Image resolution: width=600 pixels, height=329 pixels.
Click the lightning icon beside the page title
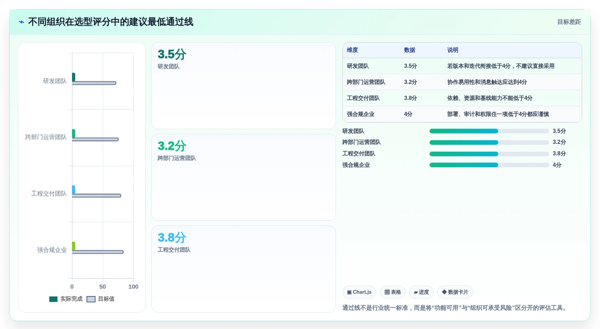[x=22, y=22]
